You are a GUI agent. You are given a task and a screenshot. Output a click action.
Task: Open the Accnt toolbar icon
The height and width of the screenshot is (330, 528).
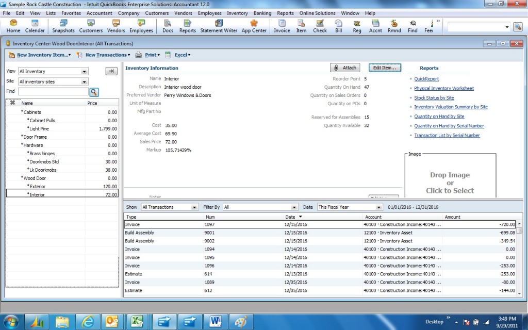(375, 26)
